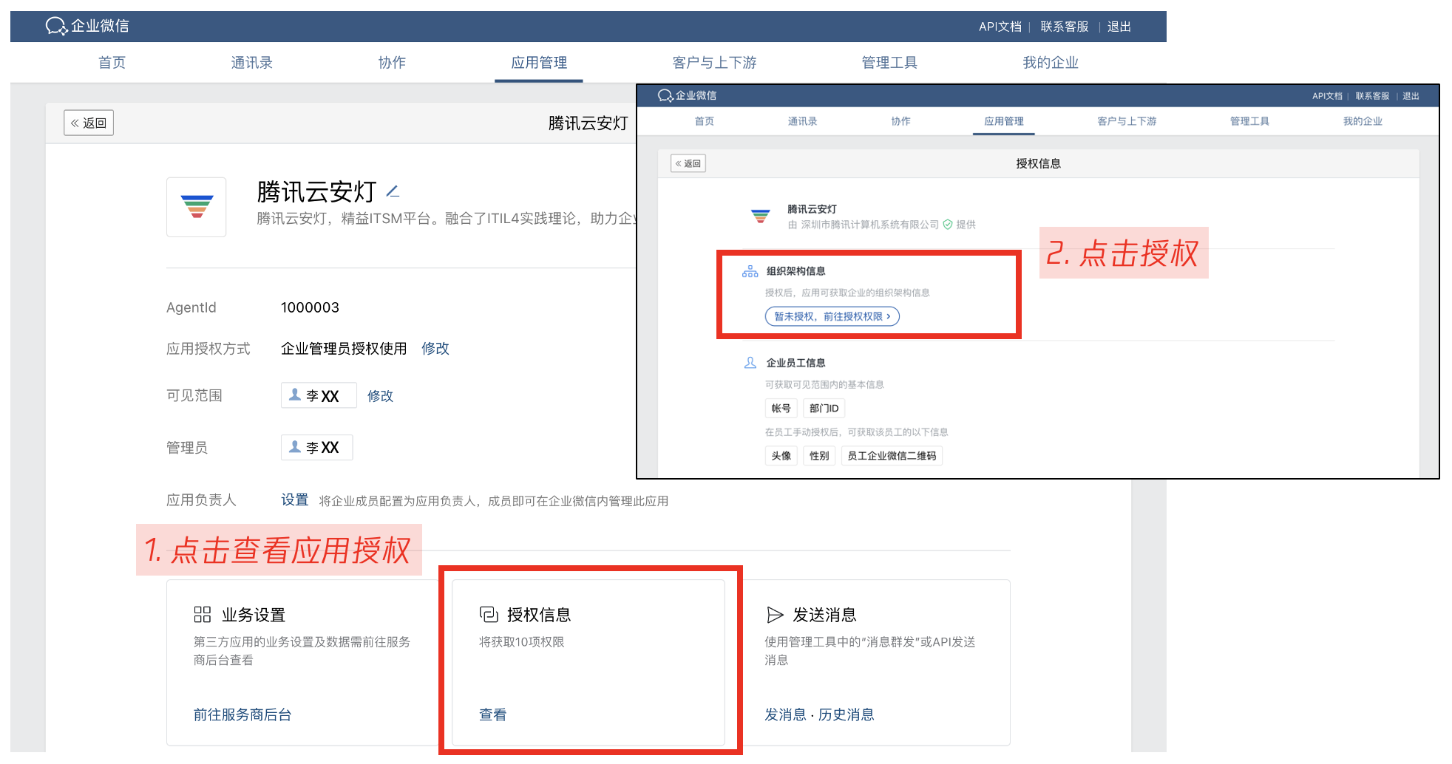Open 管理工具 tab in the inset window
1452x764 pixels.
1249,121
